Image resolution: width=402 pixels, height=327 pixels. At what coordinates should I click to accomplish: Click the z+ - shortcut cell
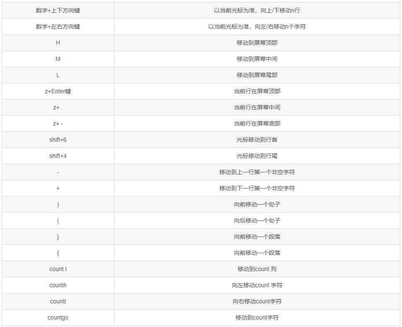point(58,124)
